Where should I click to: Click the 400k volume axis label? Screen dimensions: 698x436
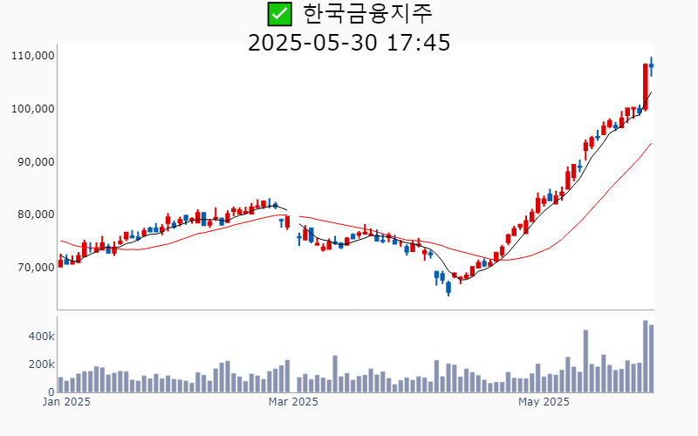41,337
